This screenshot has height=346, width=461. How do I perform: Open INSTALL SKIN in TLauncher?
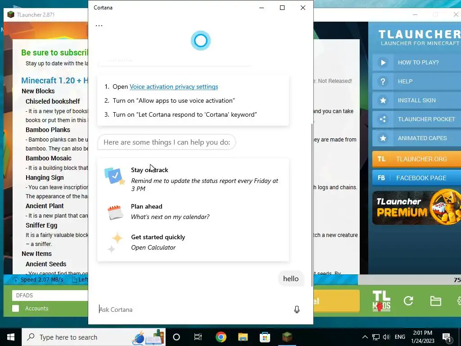[416, 100]
